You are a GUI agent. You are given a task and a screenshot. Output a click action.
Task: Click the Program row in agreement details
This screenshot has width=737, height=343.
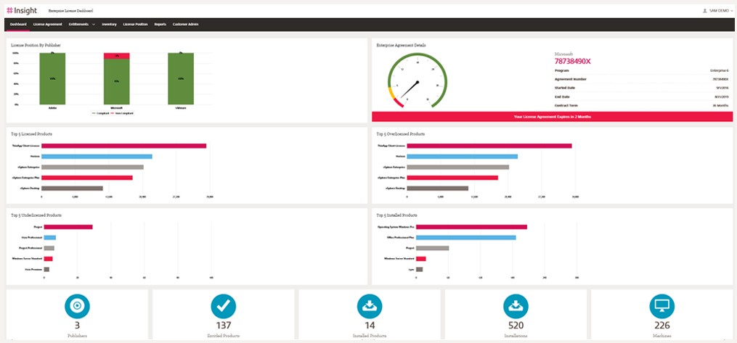coord(642,70)
